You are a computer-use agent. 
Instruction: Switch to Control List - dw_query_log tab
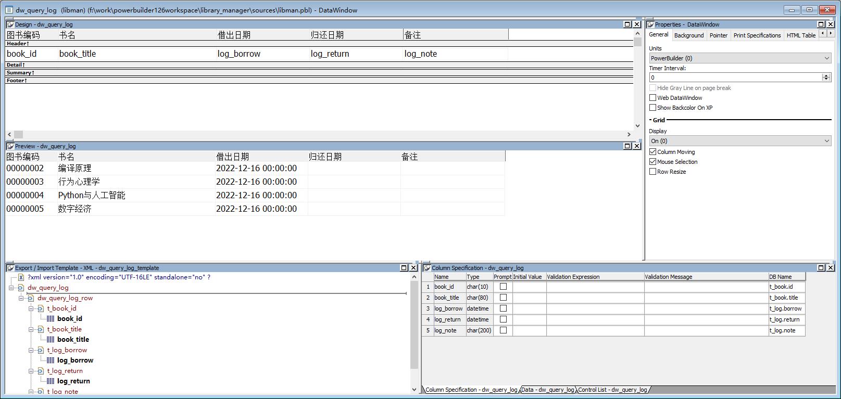point(613,390)
